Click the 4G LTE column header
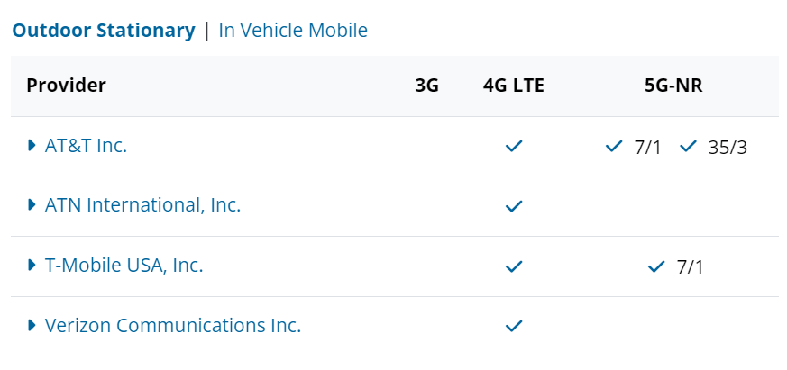787x370 pixels. tap(514, 86)
